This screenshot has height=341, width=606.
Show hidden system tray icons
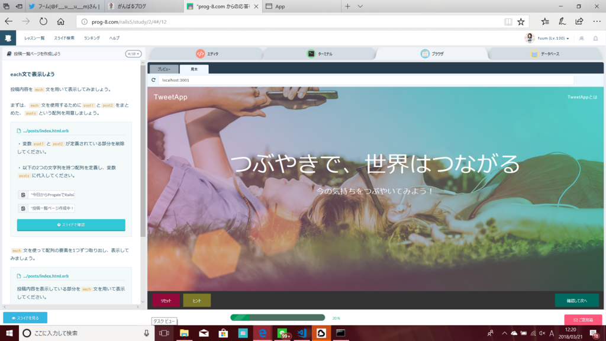[x=504, y=333]
